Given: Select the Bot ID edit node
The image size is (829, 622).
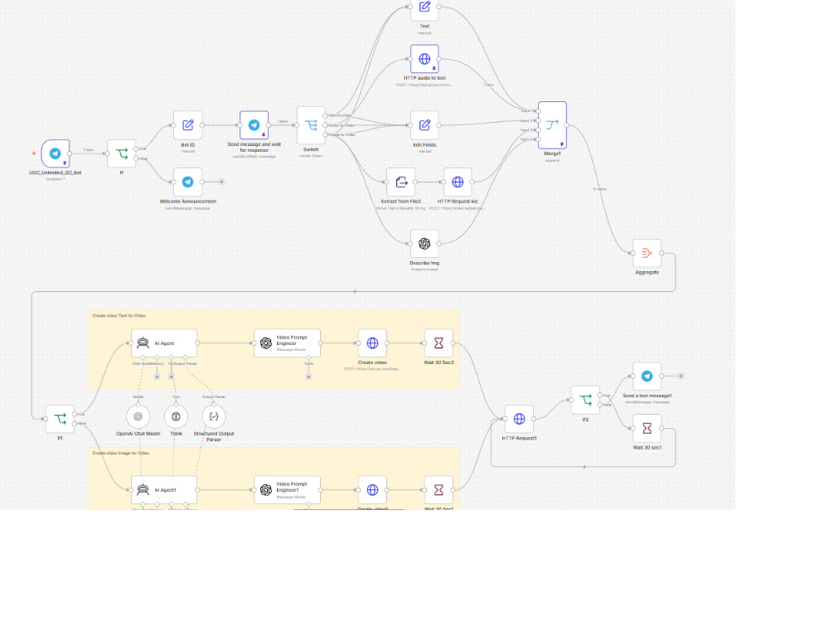Looking at the screenshot, I should coord(187,125).
